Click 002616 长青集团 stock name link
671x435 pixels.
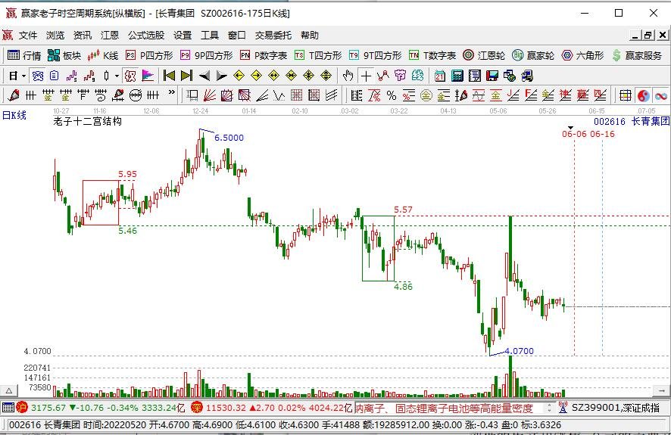tap(631, 121)
